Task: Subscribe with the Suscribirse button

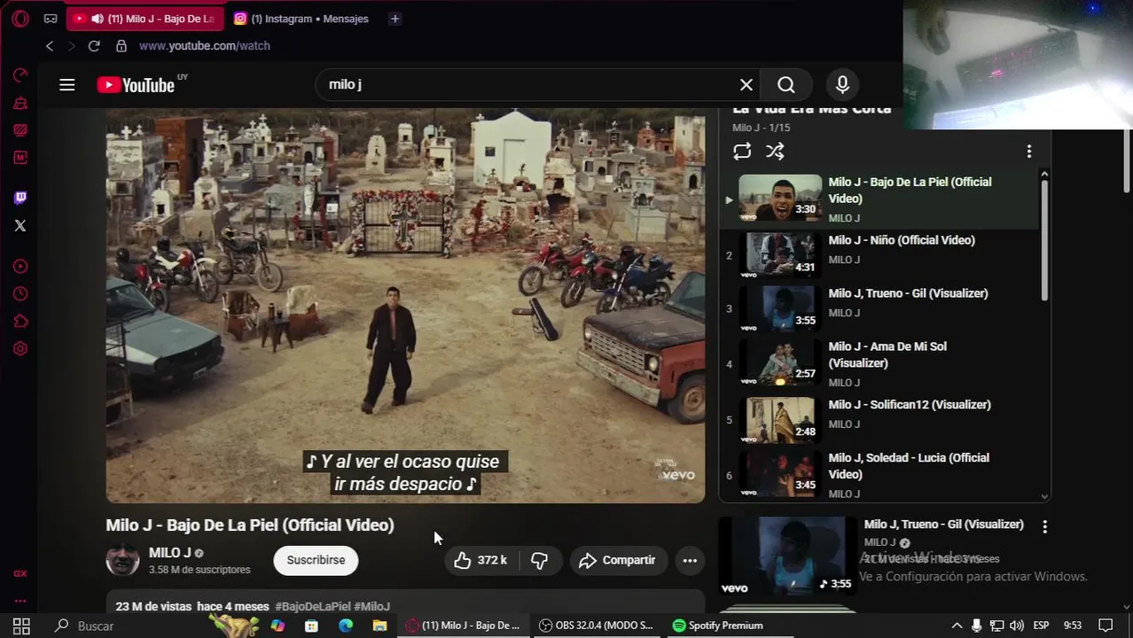Action: (x=316, y=560)
